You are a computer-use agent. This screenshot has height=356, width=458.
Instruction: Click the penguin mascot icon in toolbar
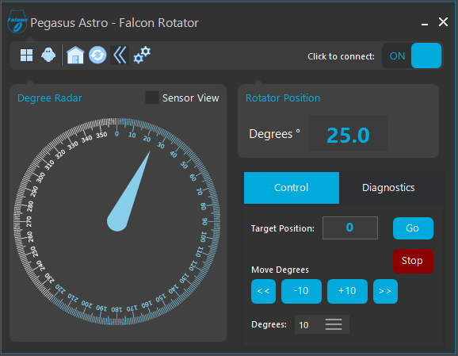click(x=48, y=55)
